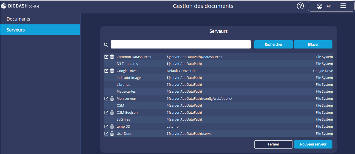Image resolution: width=355 pixels, height=154 pixels.
Task: Delete the UserDocs server
Action: [x=112, y=134]
